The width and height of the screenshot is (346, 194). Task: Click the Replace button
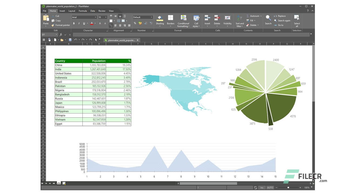(x=281, y=16)
